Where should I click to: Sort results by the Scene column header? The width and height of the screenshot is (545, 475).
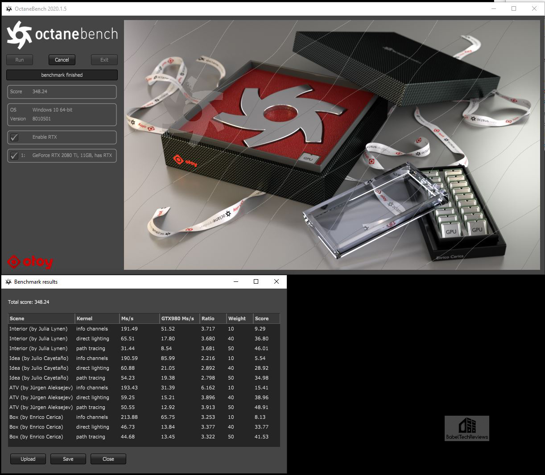pos(41,318)
